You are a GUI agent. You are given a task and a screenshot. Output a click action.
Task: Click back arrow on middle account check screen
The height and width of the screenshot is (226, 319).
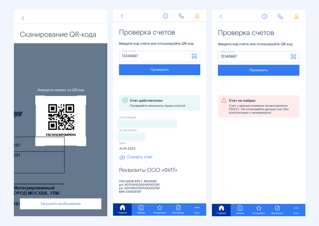click(x=122, y=16)
